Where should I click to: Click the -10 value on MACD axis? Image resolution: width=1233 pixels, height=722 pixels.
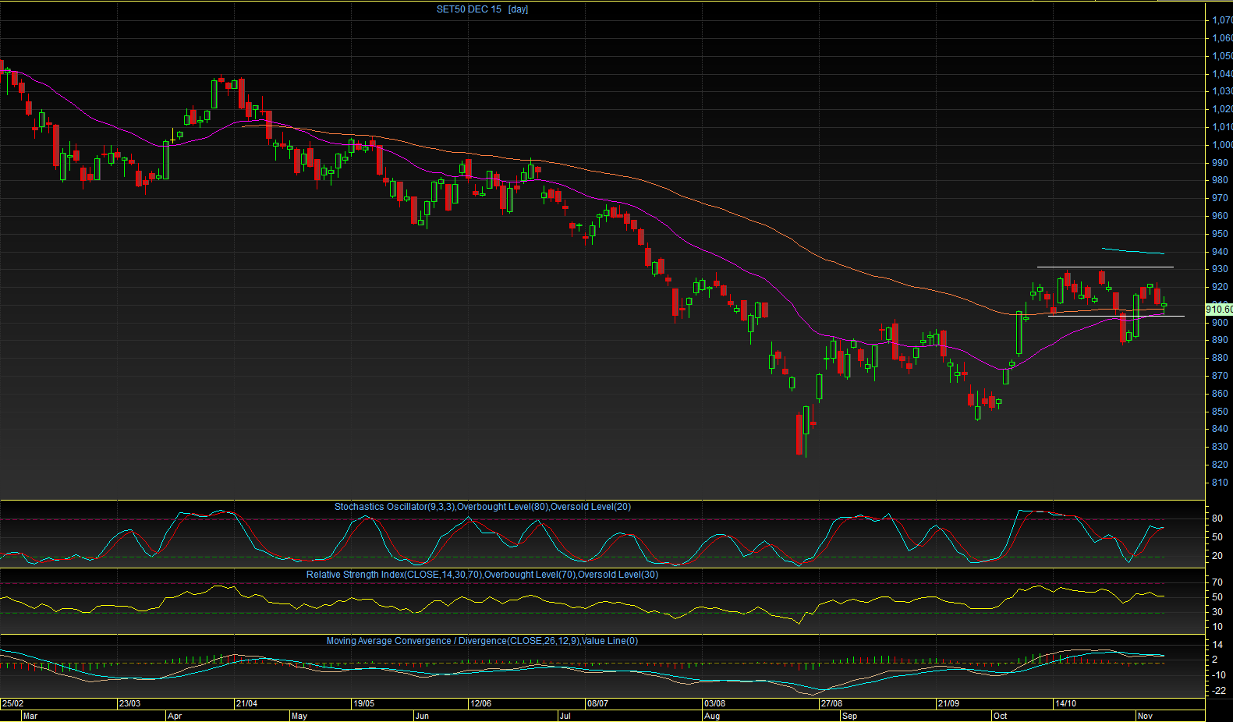click(x=1219, y=675)
